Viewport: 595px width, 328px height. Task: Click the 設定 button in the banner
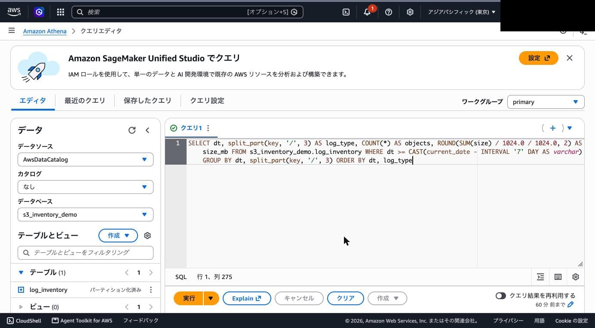pos(539,58)
